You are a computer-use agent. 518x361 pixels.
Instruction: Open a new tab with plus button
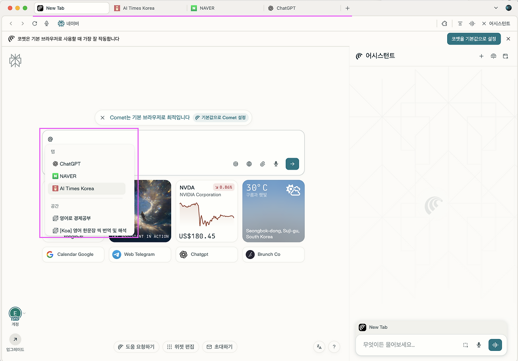tap(347, 8)
